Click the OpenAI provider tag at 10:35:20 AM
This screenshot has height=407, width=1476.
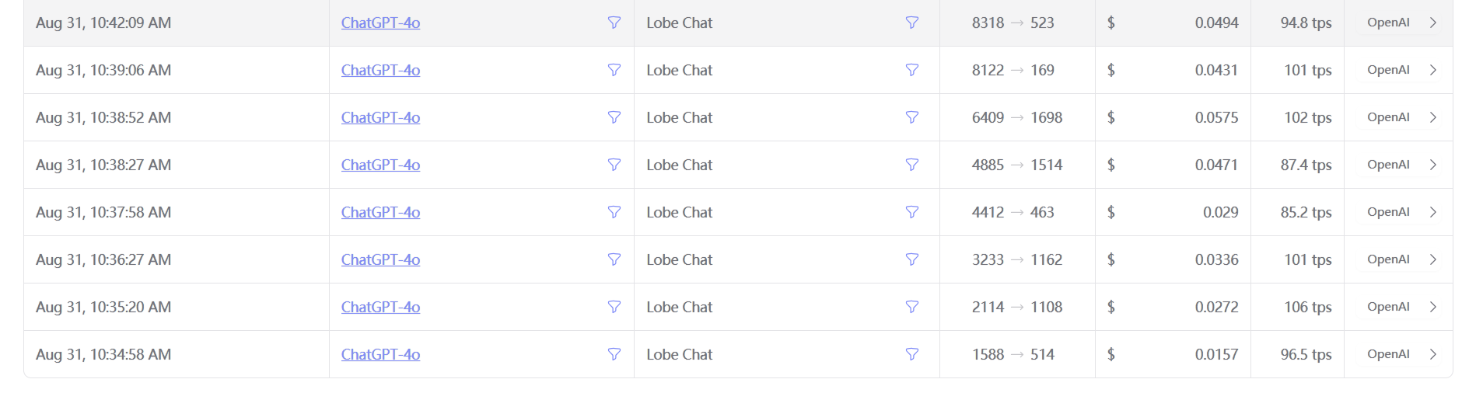(x=1388, y=307)
